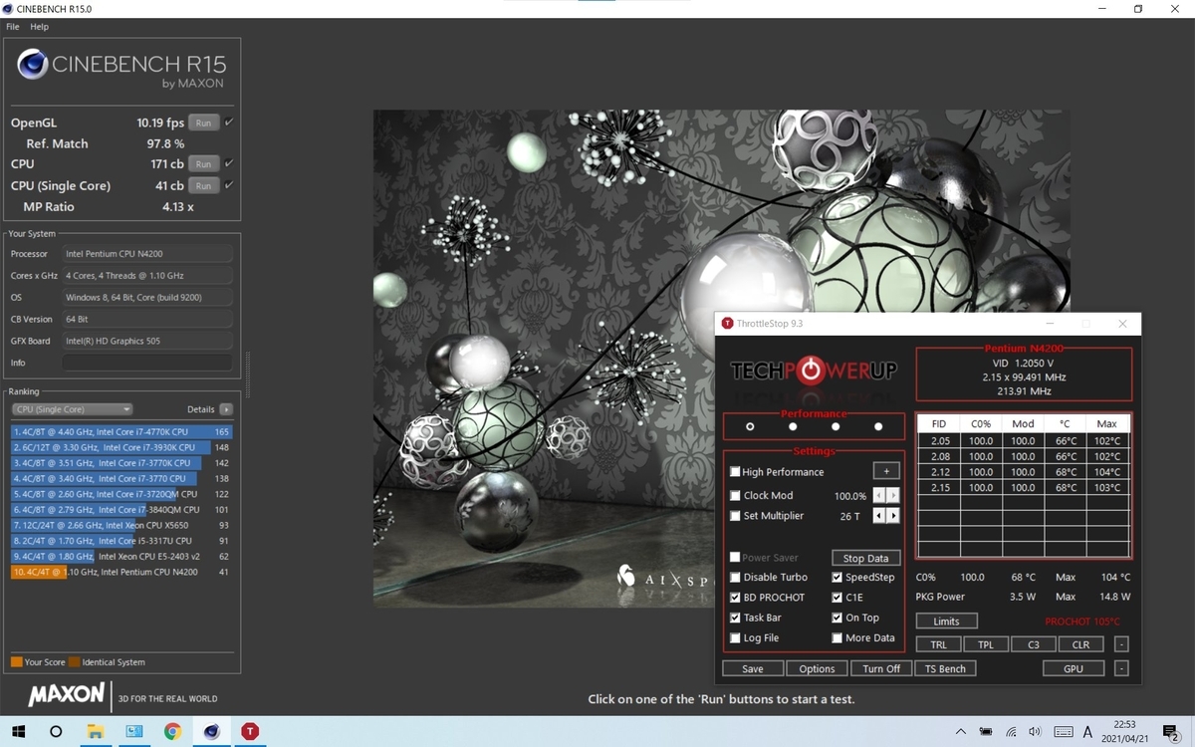Run the CPU (Single Core) benchmark

[x=203, y=185]
